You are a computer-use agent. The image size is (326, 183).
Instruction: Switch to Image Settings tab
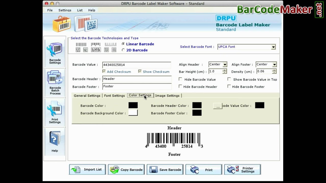[x=167, y=96]
